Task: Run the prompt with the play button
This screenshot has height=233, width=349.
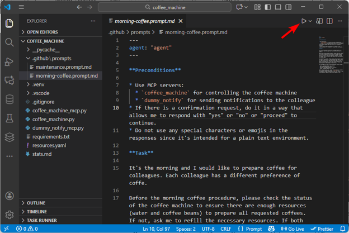Action: pos(304,21)
